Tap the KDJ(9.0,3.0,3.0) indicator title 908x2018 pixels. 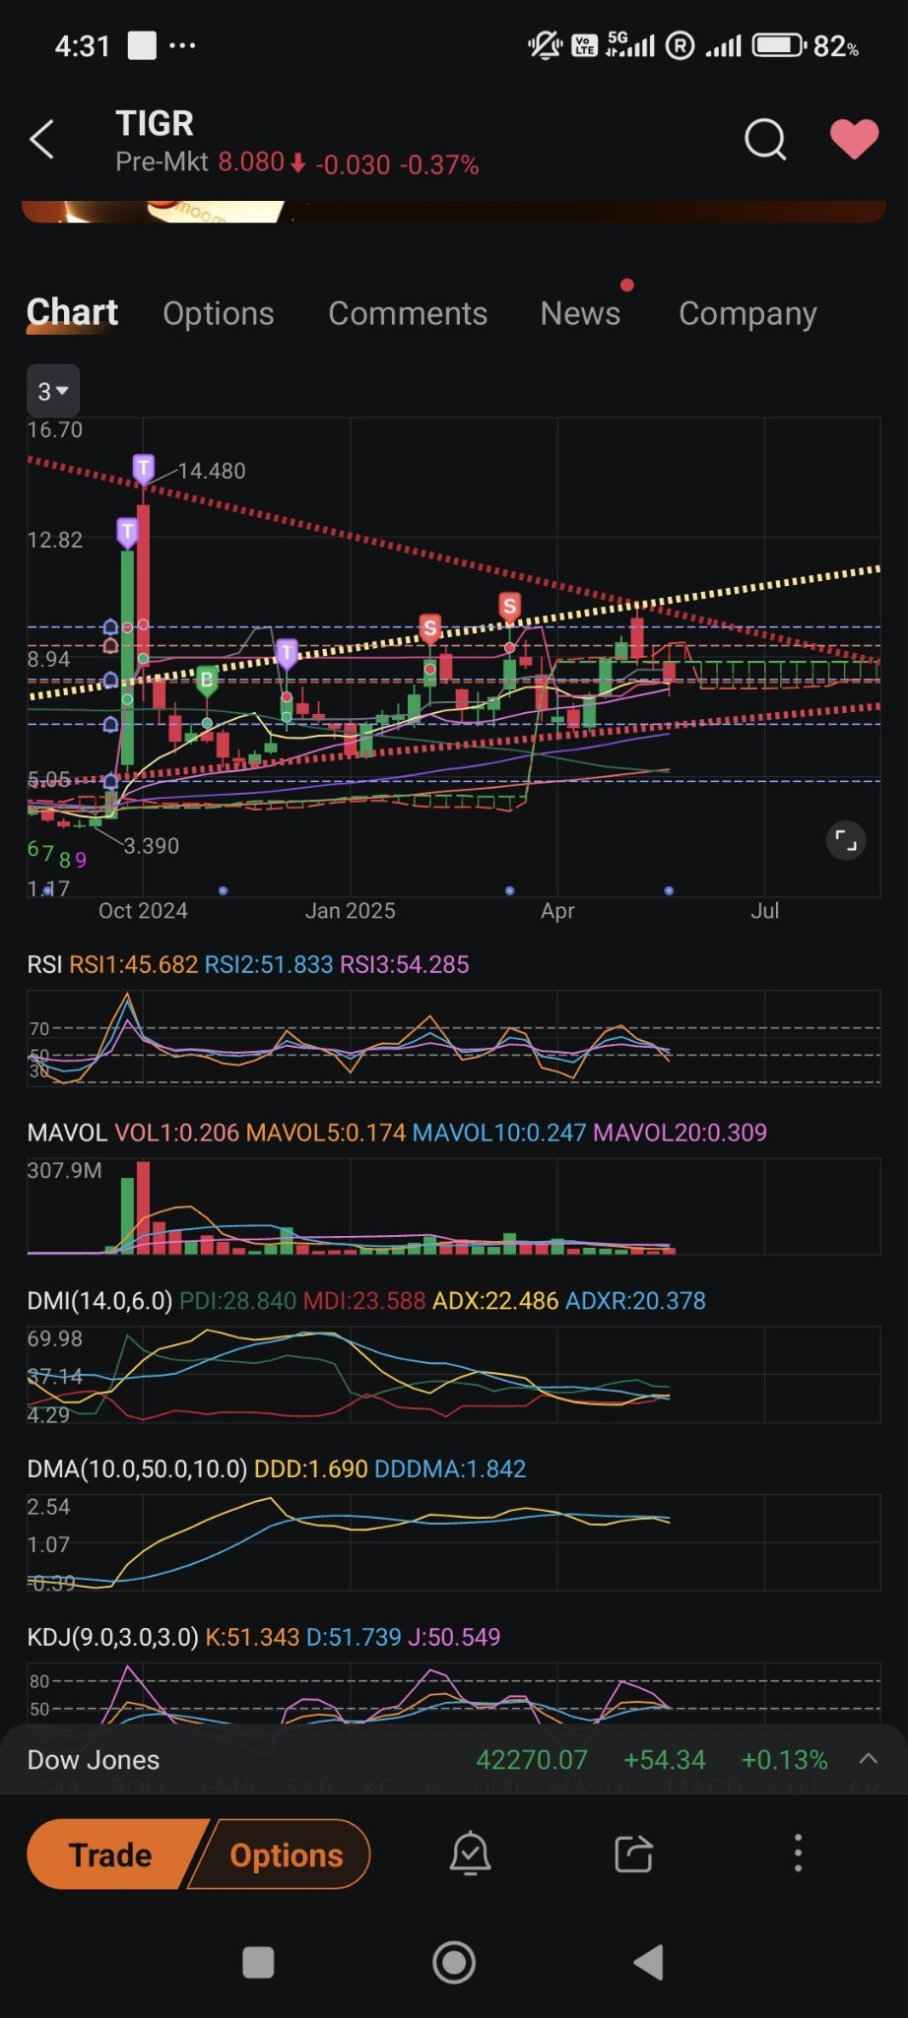(112, 1637)
